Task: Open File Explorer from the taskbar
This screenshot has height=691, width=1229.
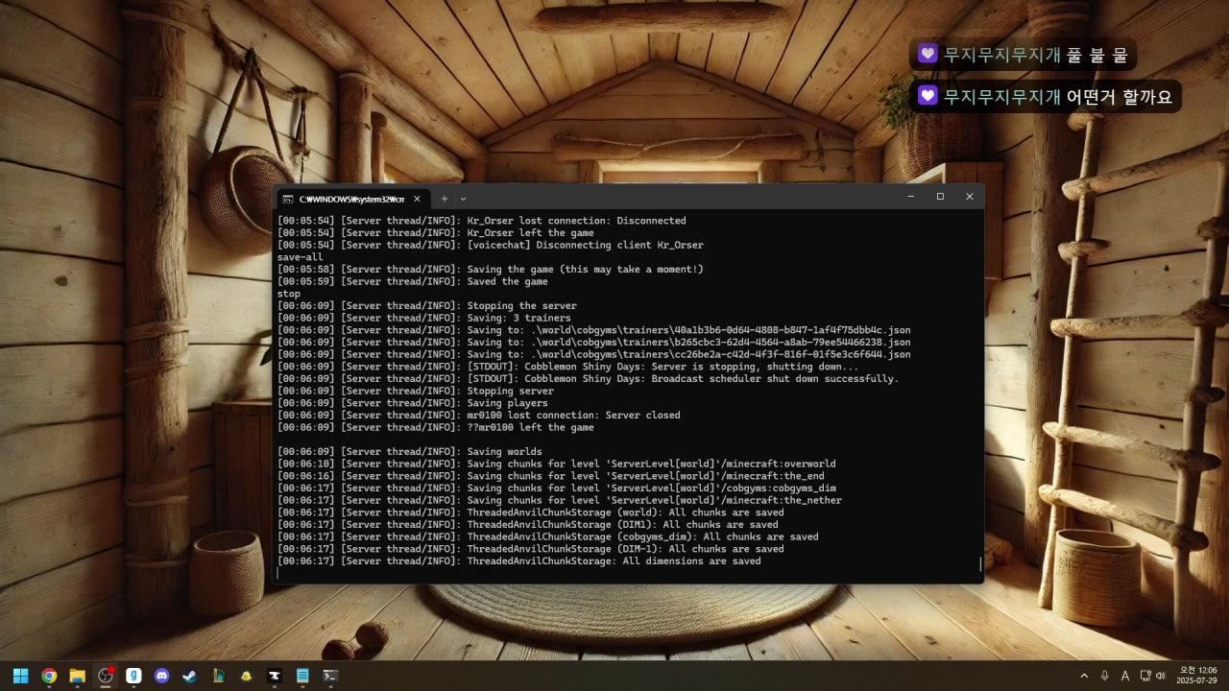Action: (x=77, y=676)
